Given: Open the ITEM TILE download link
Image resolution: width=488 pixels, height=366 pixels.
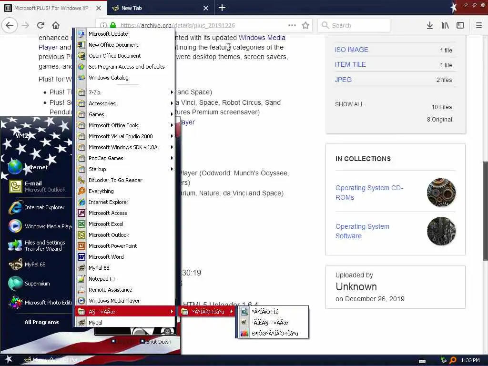Looking at the screenshot, I should [x=350, y=64].
